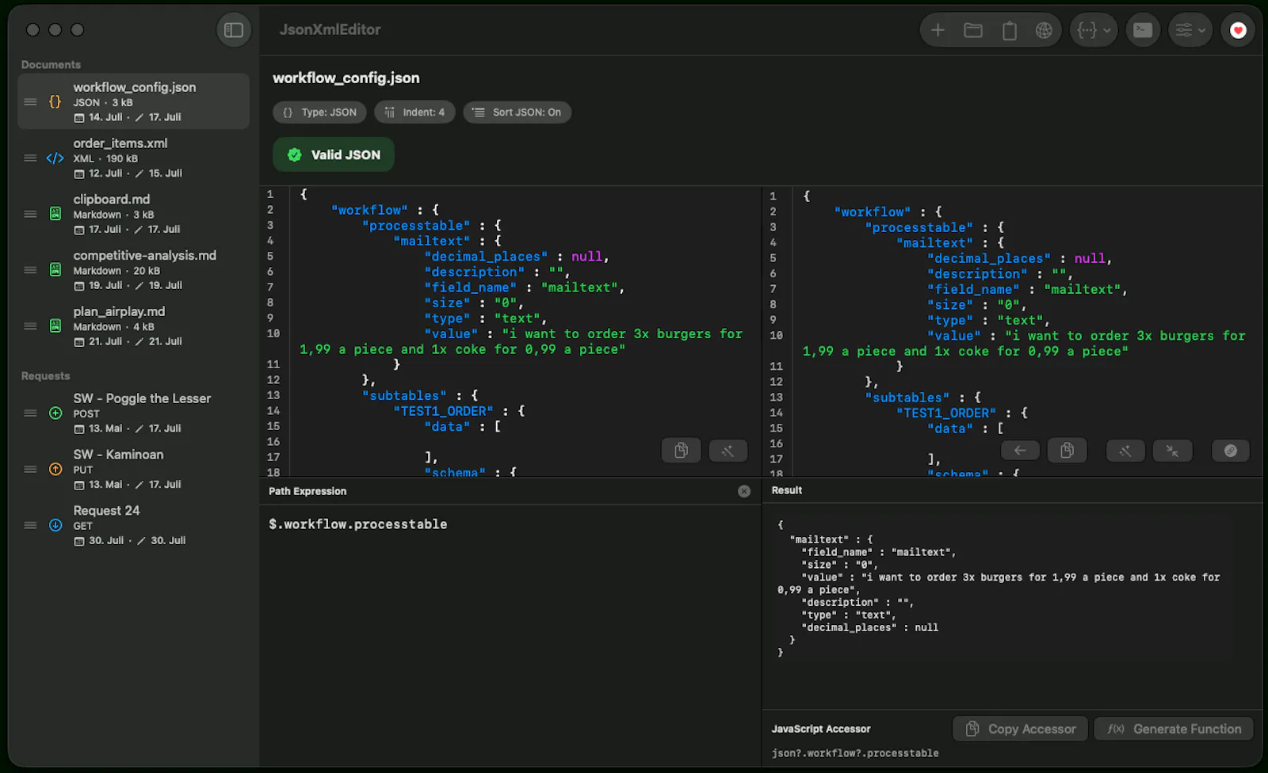1268x773 pixels.
Task: Click "TEST1_ORDER" key in the left editor
Action: pos(443,411)
